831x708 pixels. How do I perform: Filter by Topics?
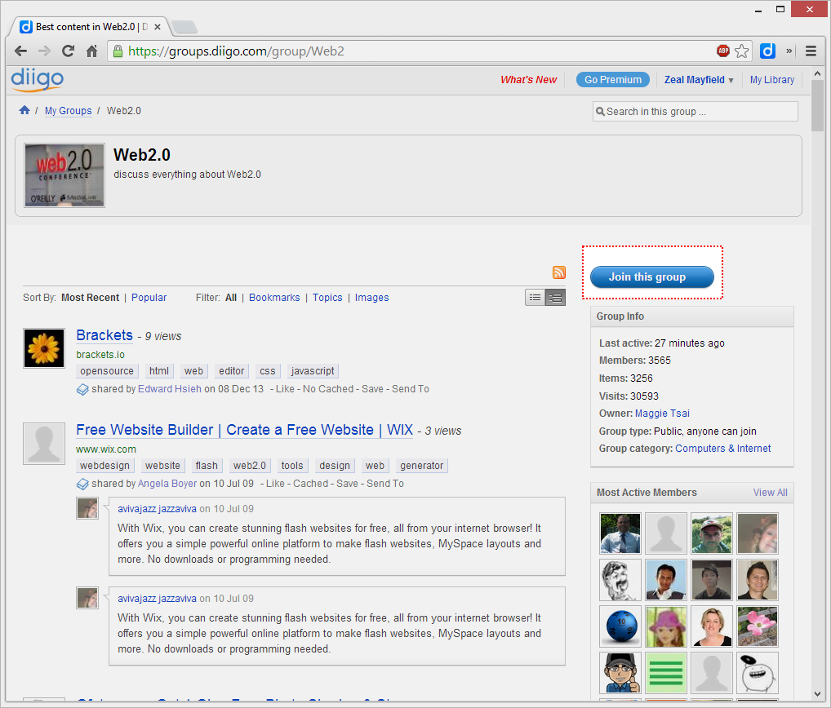(327, 298)
